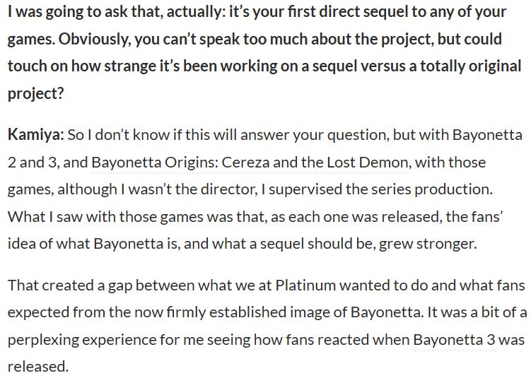Click the phrase "totally original"

coord(470,66)
